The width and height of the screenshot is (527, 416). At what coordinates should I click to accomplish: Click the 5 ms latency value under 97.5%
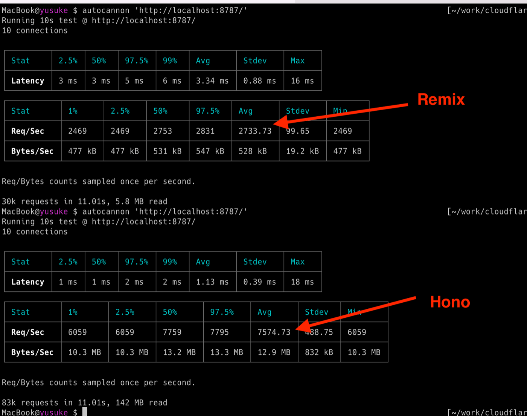134,81
